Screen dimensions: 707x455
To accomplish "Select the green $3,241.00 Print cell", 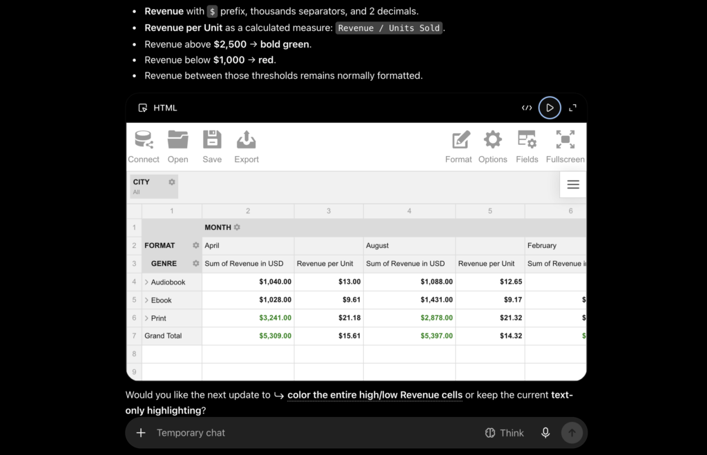I will pos(248,318).
